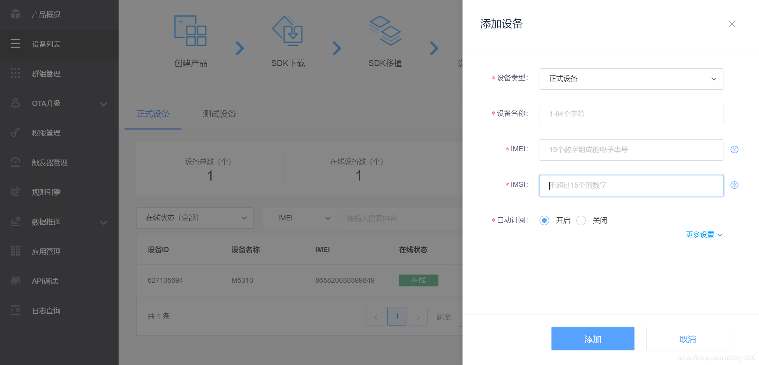Click device ID 627135694

tap(165, 280)
